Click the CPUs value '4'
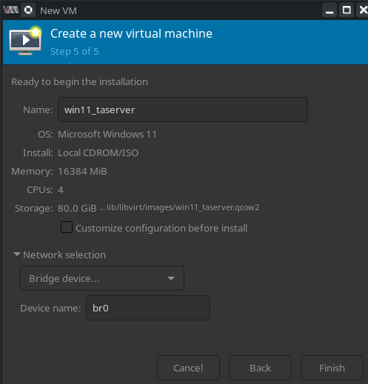The height and width of the screenshot is (384, 368). (61, 190)
